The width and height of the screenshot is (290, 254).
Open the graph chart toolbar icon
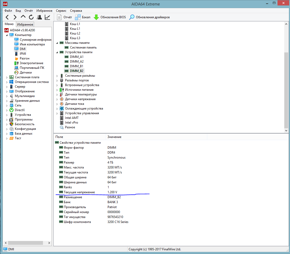point(47,17)
